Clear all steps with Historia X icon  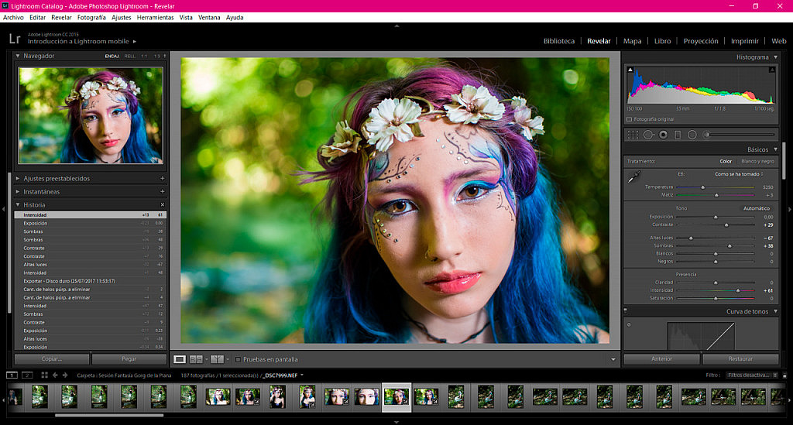(x=162, y=205)
